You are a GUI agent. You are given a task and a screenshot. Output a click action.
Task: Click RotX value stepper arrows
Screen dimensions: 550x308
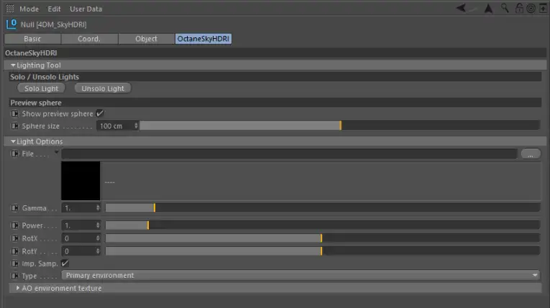[98, 238]
